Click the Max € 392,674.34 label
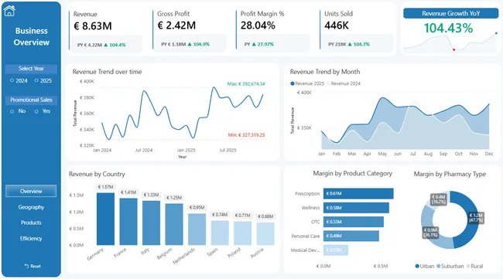Image resolution: width=503 pixels, height=279 pixels. [246, 84]
